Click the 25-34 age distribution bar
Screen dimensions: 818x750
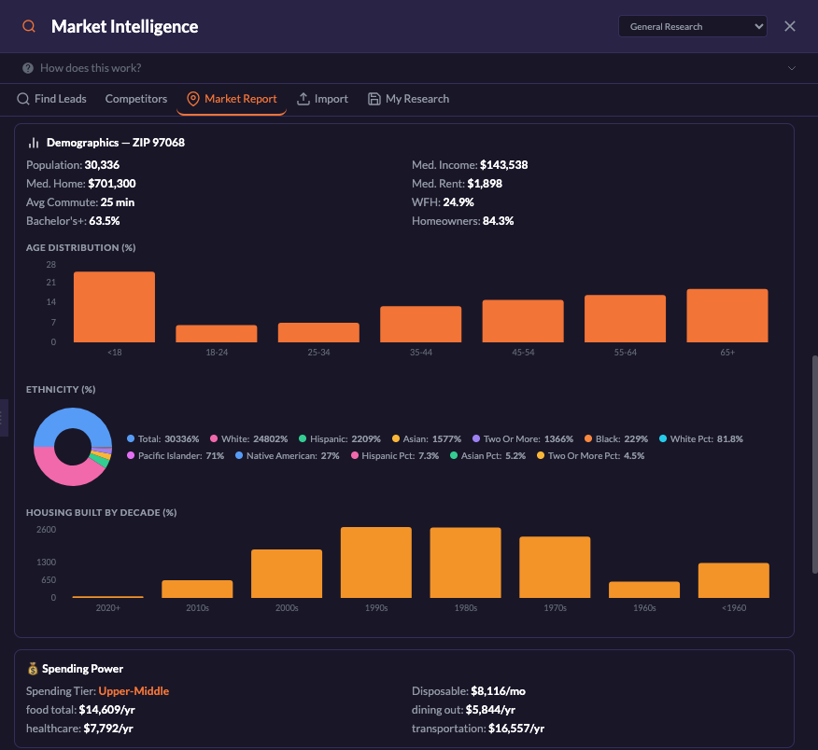click(318, 332)
